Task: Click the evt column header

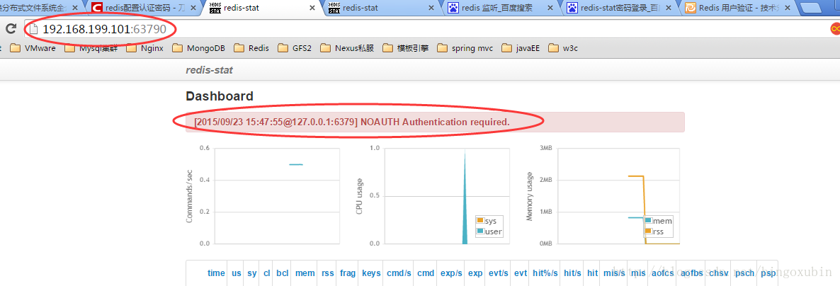Action: (521, 273)
